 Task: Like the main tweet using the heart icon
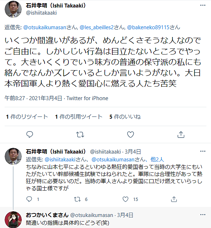(130, 135)
